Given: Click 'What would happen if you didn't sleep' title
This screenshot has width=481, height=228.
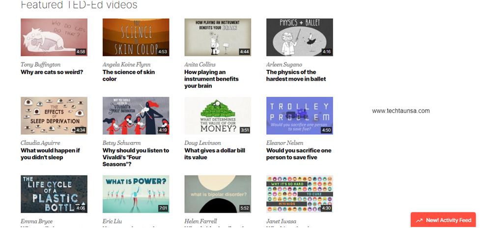Looking at the screenshot, I should (x=50, y=154).
